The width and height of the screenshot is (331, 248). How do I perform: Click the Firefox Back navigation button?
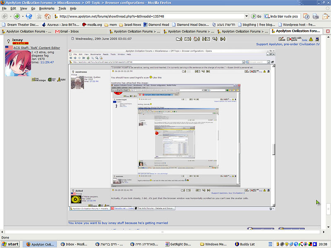coord(5,17)
